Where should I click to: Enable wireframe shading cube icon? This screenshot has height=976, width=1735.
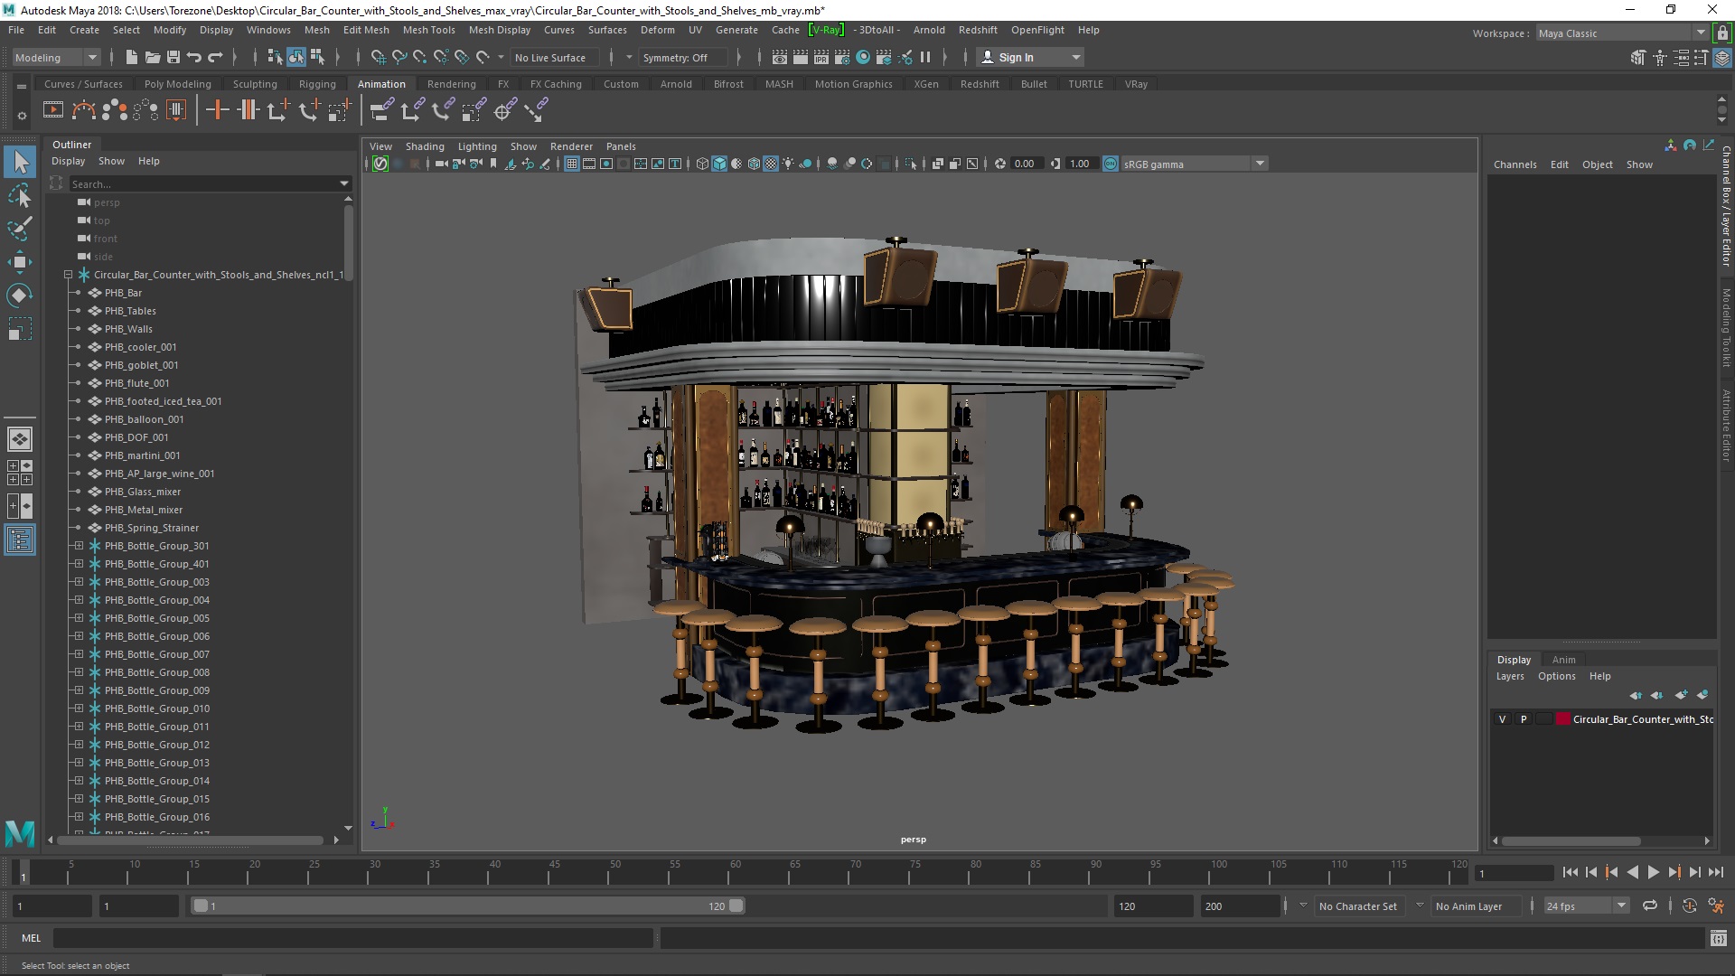pos(702,164)
